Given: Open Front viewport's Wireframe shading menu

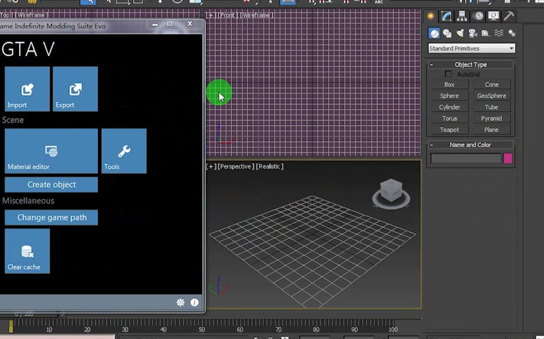Looking at the screenshot, I should click(256, 15).
